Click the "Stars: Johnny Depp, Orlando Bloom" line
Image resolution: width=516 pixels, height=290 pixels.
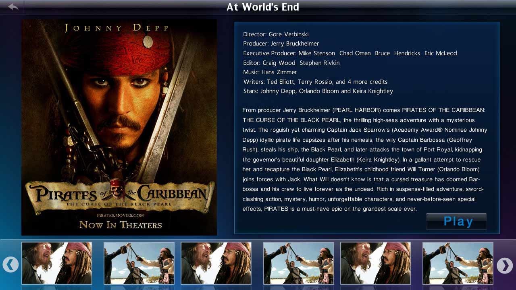[x=318, y=91]
